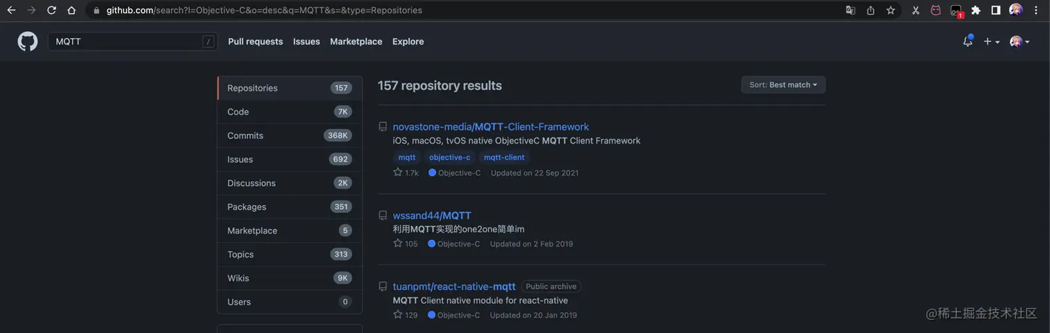Click the repo icon beside wssand44/MQTT
Image resolution: width=1050 pixels, height=333 pixels.
383,216
